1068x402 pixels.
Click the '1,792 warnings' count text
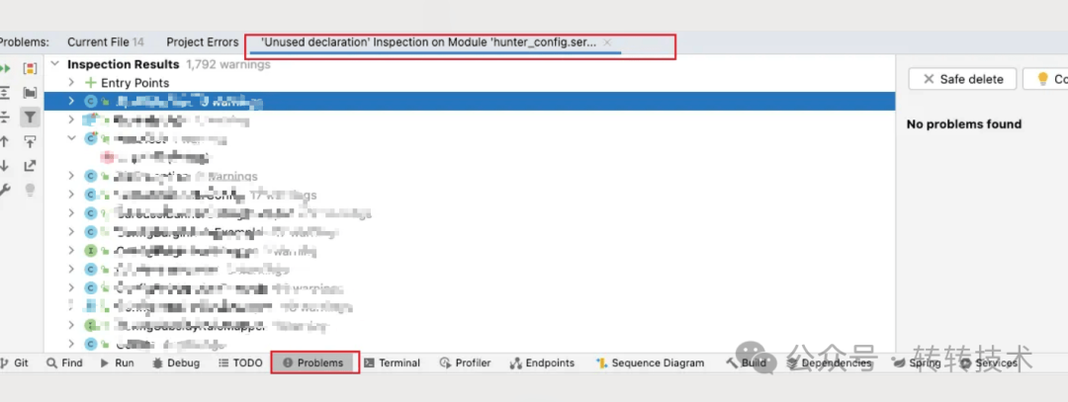[227, 64]
